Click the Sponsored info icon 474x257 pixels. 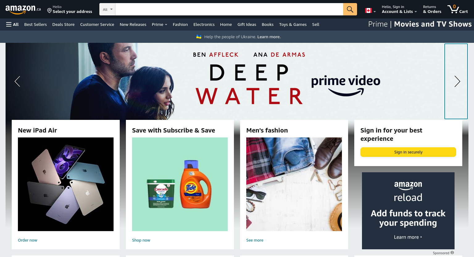452,253
